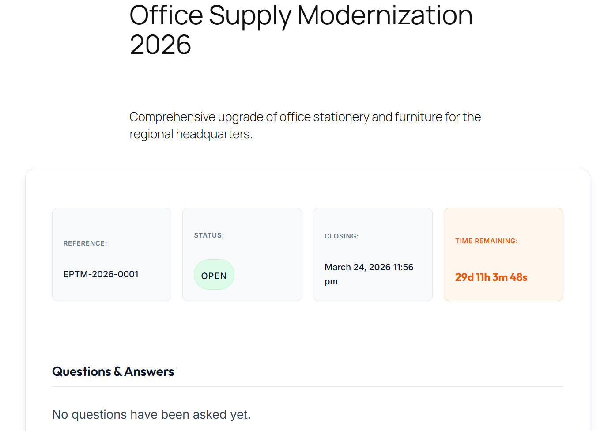Click the word 'Modernization' in the title

pos(385,15)
